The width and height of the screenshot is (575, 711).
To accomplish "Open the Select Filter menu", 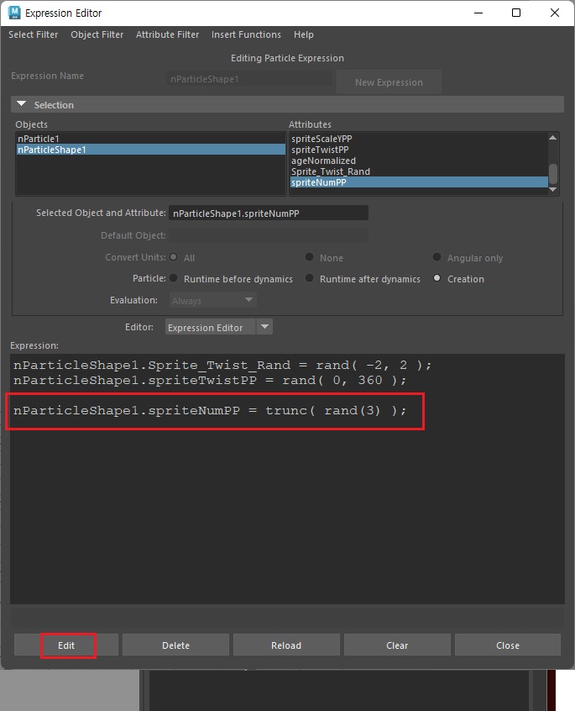I will pyautogui.click(x=33, y=34).
